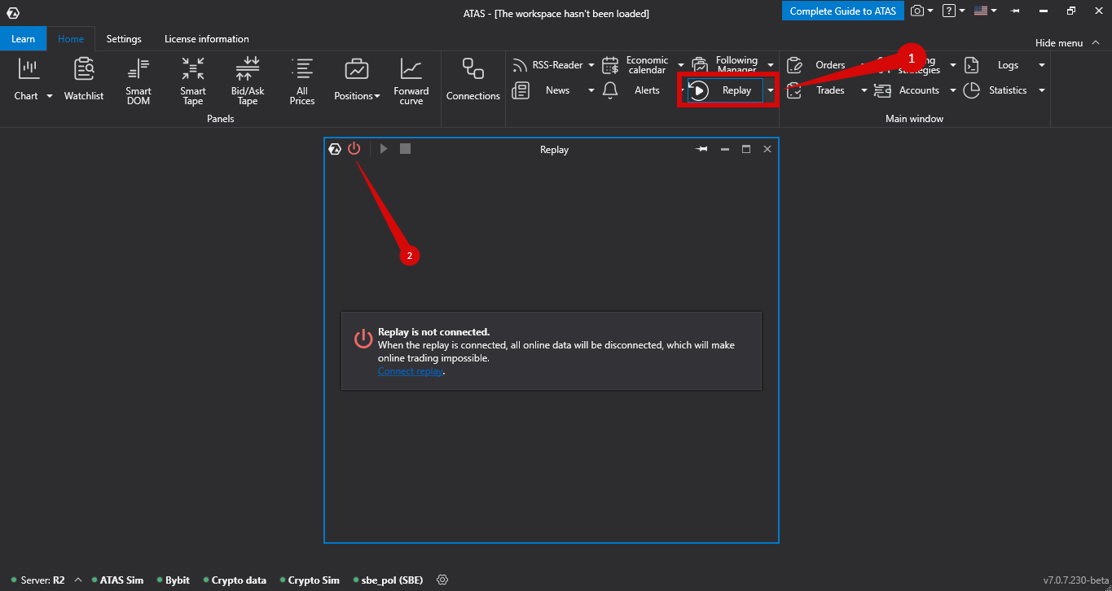Expand the Positions dropdown arrow
The image size is (1112, 591).
[377, 96]
